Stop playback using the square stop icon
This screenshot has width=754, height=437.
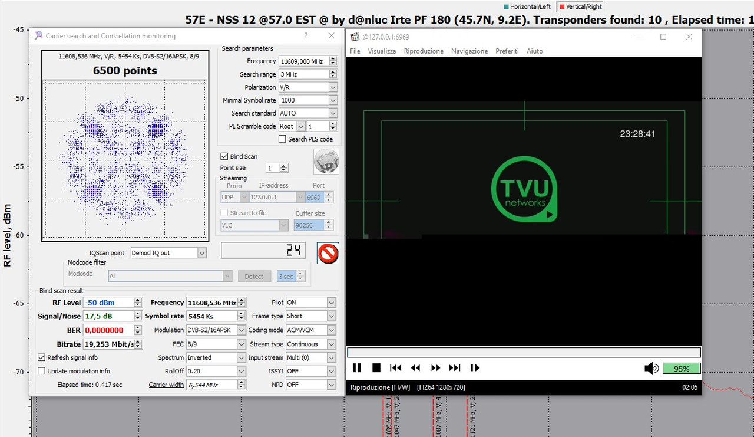click(x=376, y=367)
